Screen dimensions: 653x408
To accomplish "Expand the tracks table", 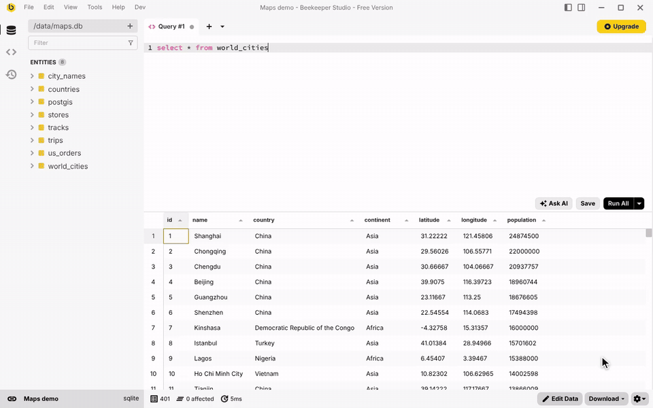I will (x=32, y=127).
